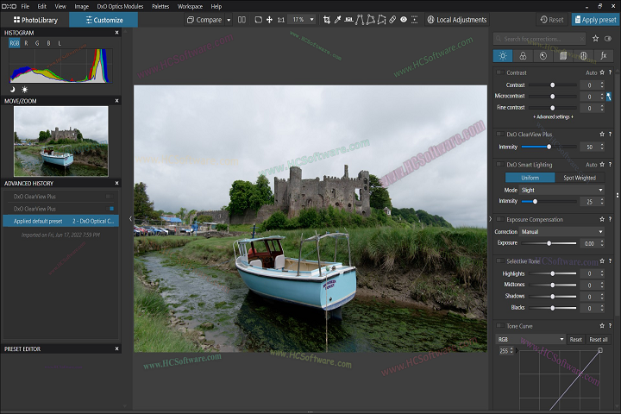
Task: Increment ClearView Intensity value stepper
Action: (602, 145)
